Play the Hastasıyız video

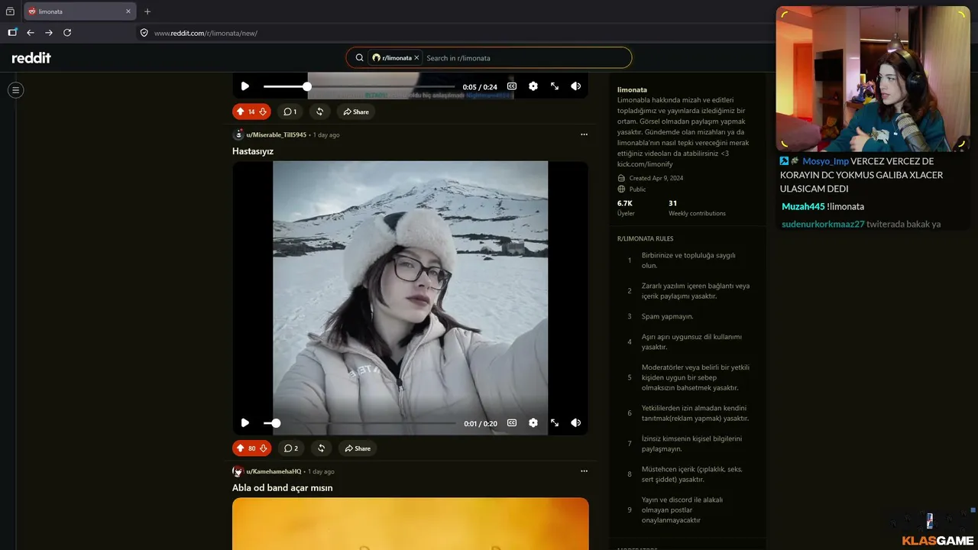244,422
